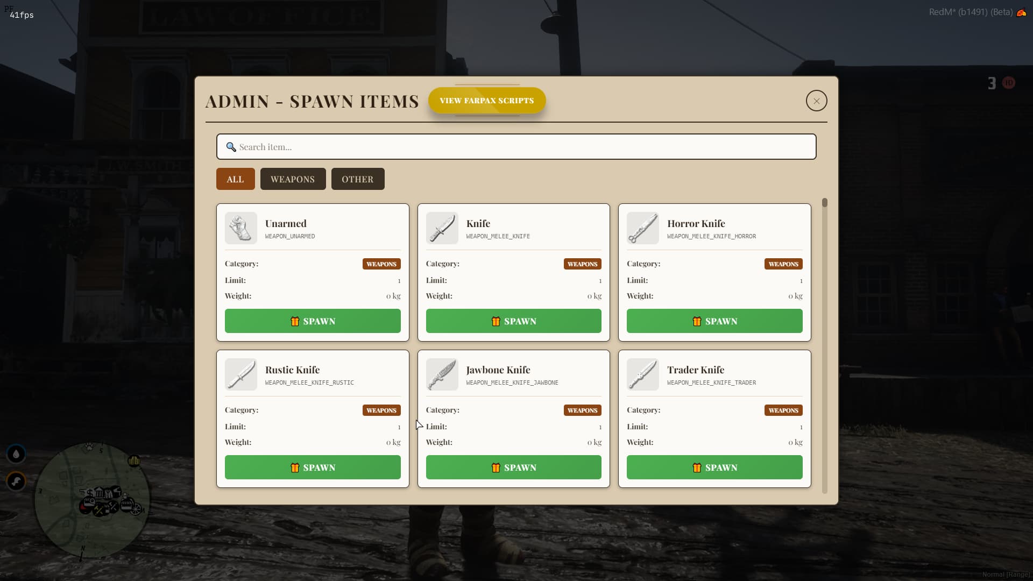Image resolution: width=1033 pixels, height=581 pixels.
Task: Switch to the ALL filter tab
Action: point(235,179)
